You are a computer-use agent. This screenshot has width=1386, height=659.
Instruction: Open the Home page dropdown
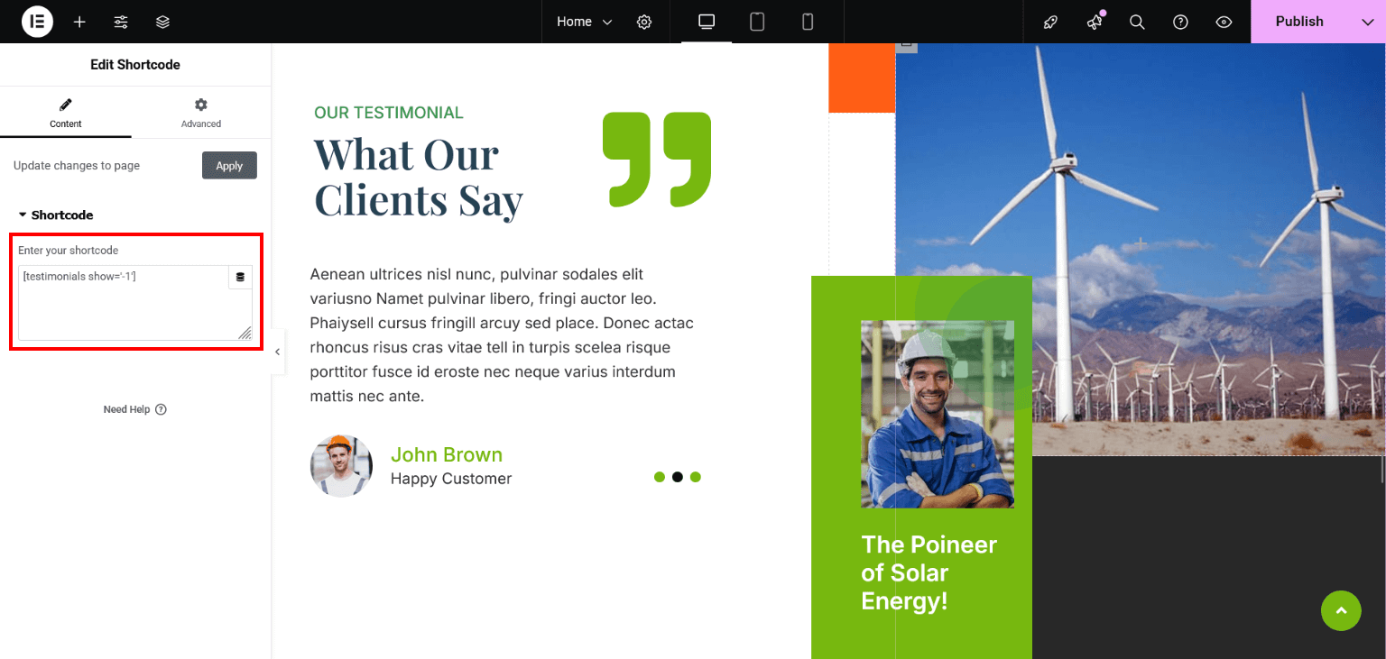tap(585, 22)
